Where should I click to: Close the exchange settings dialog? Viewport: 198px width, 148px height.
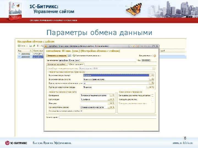157,46
